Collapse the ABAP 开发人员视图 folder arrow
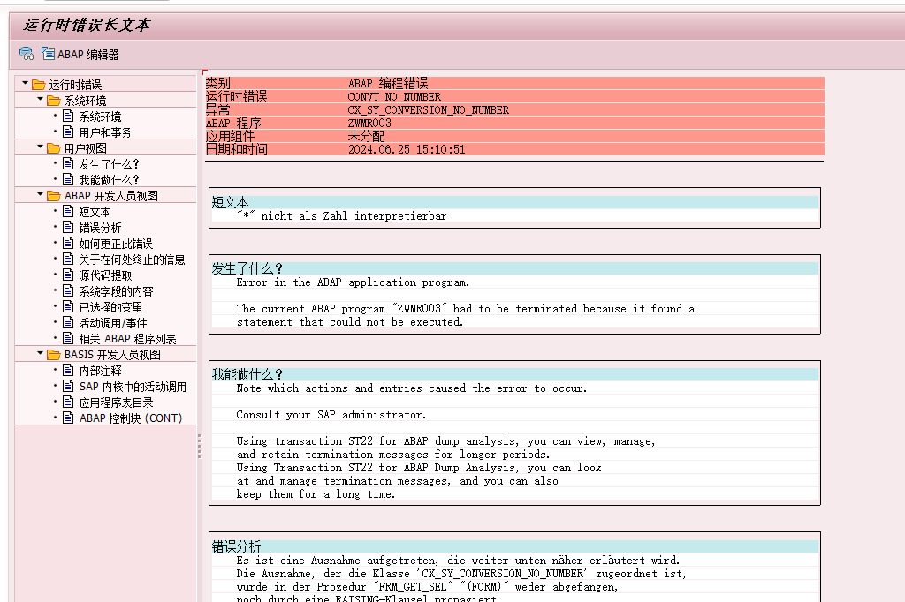Image resolution: width=905 pixels, height=602 pixels. [x=41, y=195]
